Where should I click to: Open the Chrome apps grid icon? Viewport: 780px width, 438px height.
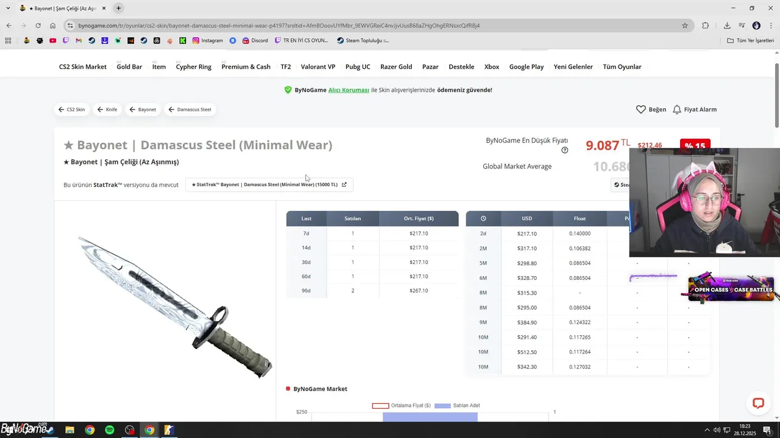point(8,41)
